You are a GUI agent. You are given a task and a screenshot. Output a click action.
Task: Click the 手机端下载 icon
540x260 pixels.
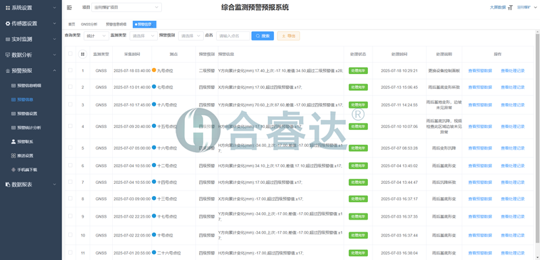coord(13,170)
